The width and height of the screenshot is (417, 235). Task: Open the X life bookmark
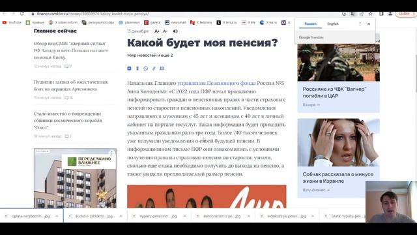(x=248, y=23)
